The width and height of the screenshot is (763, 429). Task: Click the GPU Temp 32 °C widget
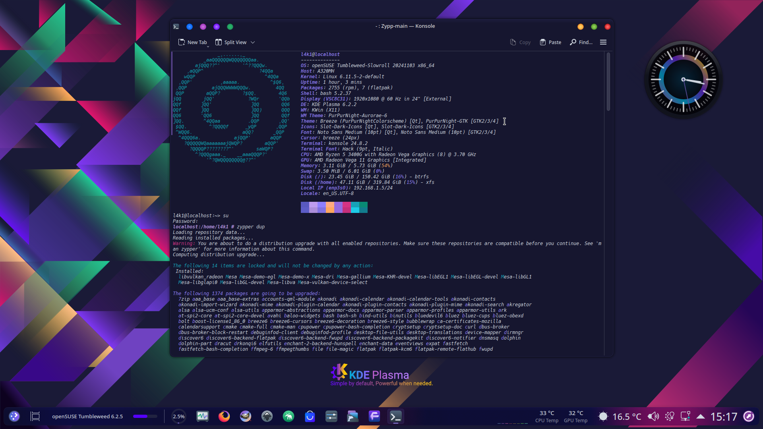(x=575, y=416)
